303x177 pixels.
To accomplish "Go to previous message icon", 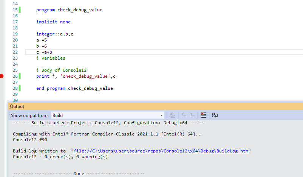I will coord(184,115).
